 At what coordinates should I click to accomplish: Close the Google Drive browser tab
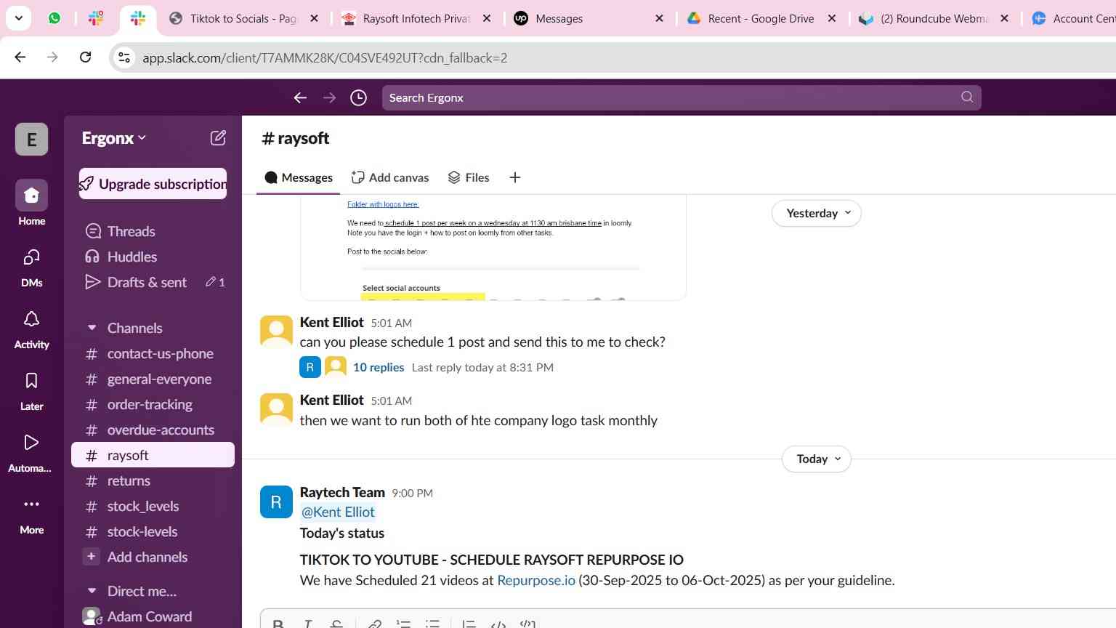pyautogui.click(x=832, y=18)
